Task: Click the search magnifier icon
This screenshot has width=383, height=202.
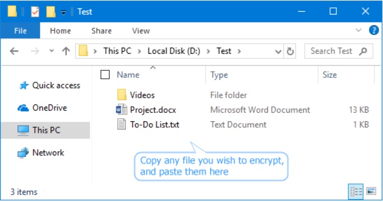Action: point(363,51)
